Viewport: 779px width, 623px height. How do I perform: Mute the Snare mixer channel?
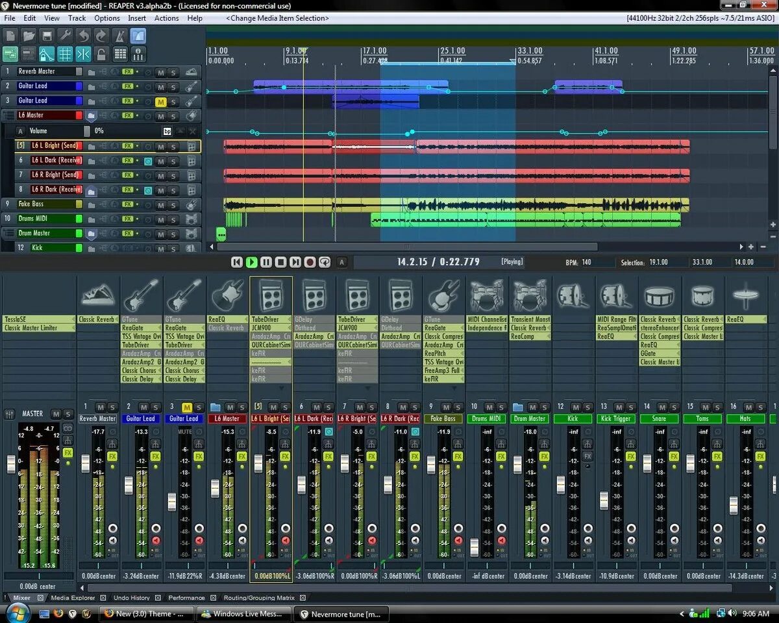pyautogui.click(x=662, y=408)
